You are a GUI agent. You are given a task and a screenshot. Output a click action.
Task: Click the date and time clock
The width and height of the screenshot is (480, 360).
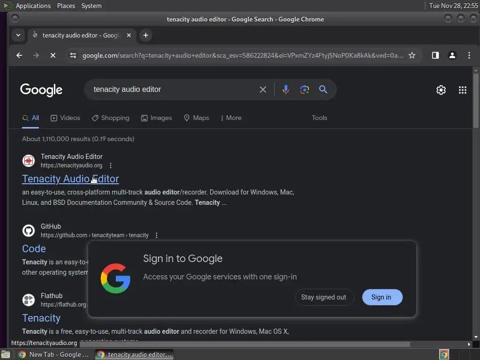[453, 6]
